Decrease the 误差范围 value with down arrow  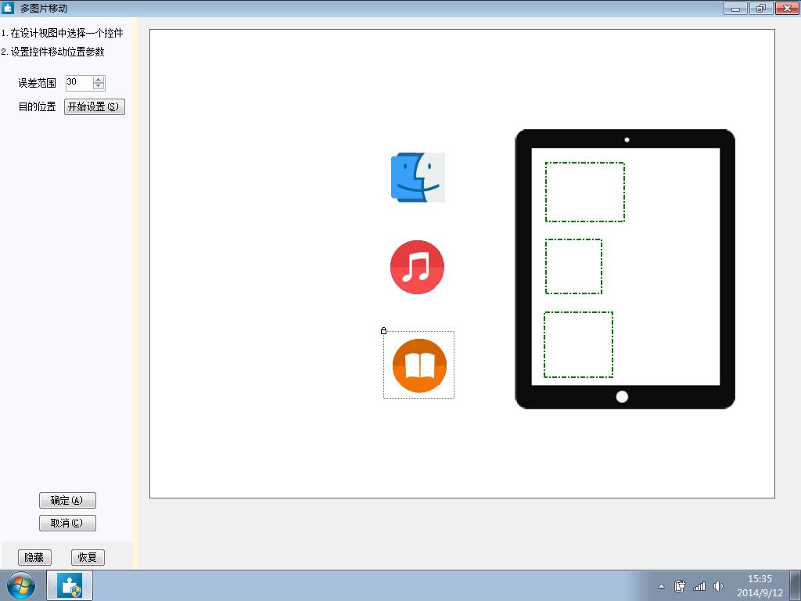coord(99,86)
